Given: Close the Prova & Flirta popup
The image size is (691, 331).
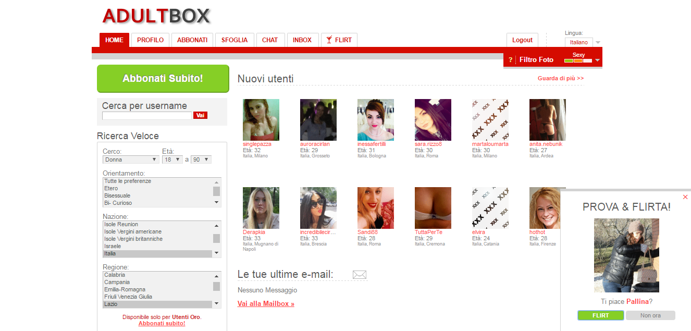Looking at the screenshot, I should pyautogui.click(x=685, y=197).
